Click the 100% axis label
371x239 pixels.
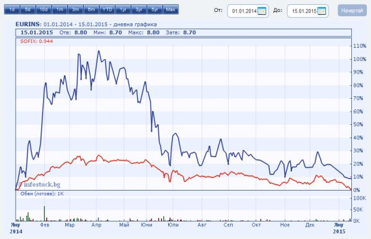point(360,59)
